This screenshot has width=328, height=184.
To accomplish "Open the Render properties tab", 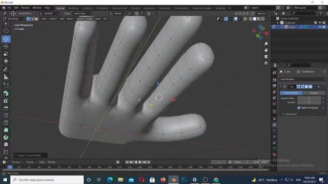I will (x=275, y=80).
